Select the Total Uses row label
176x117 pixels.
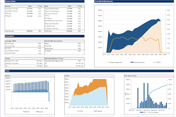point(48,31)
